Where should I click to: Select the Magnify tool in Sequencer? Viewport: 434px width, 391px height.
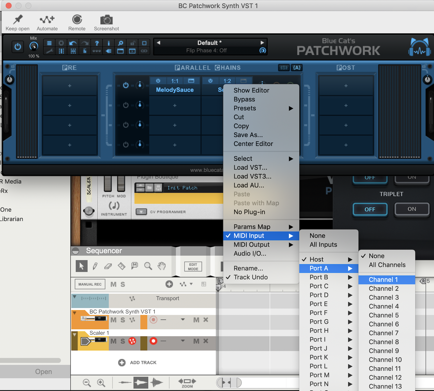pos(148,266)
